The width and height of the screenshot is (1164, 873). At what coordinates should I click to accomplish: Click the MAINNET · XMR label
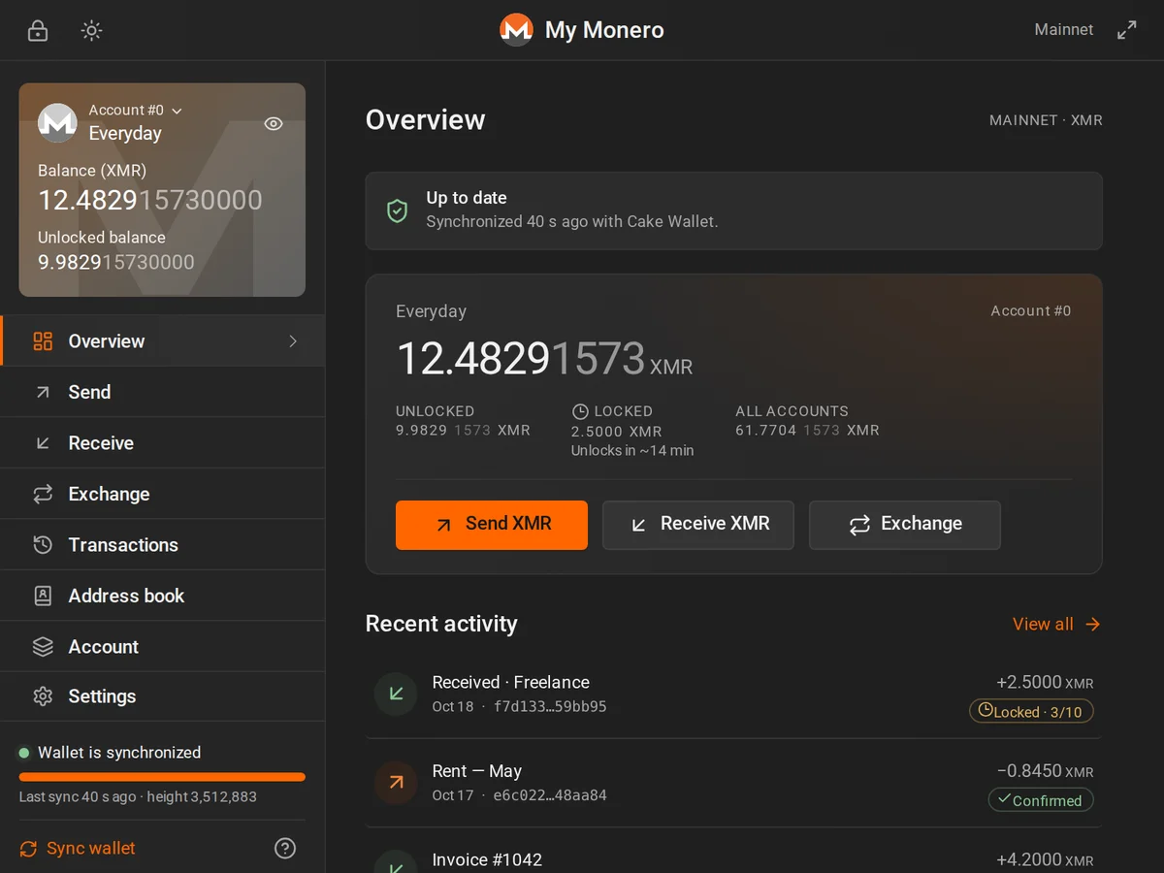tap(1046, 120)
